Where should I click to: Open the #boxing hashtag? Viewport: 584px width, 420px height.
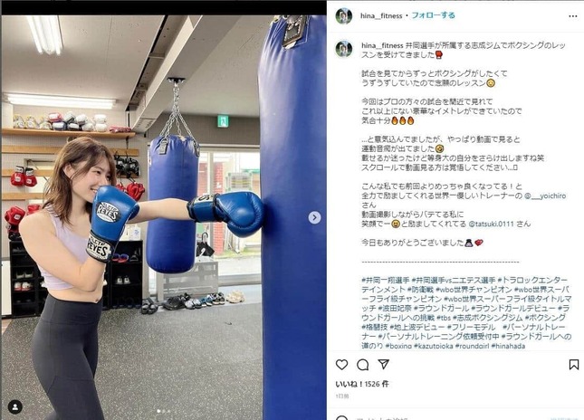point(398,346)
